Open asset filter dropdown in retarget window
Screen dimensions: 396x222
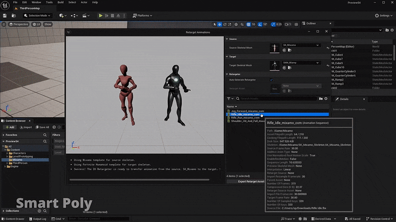pos(230,99)
